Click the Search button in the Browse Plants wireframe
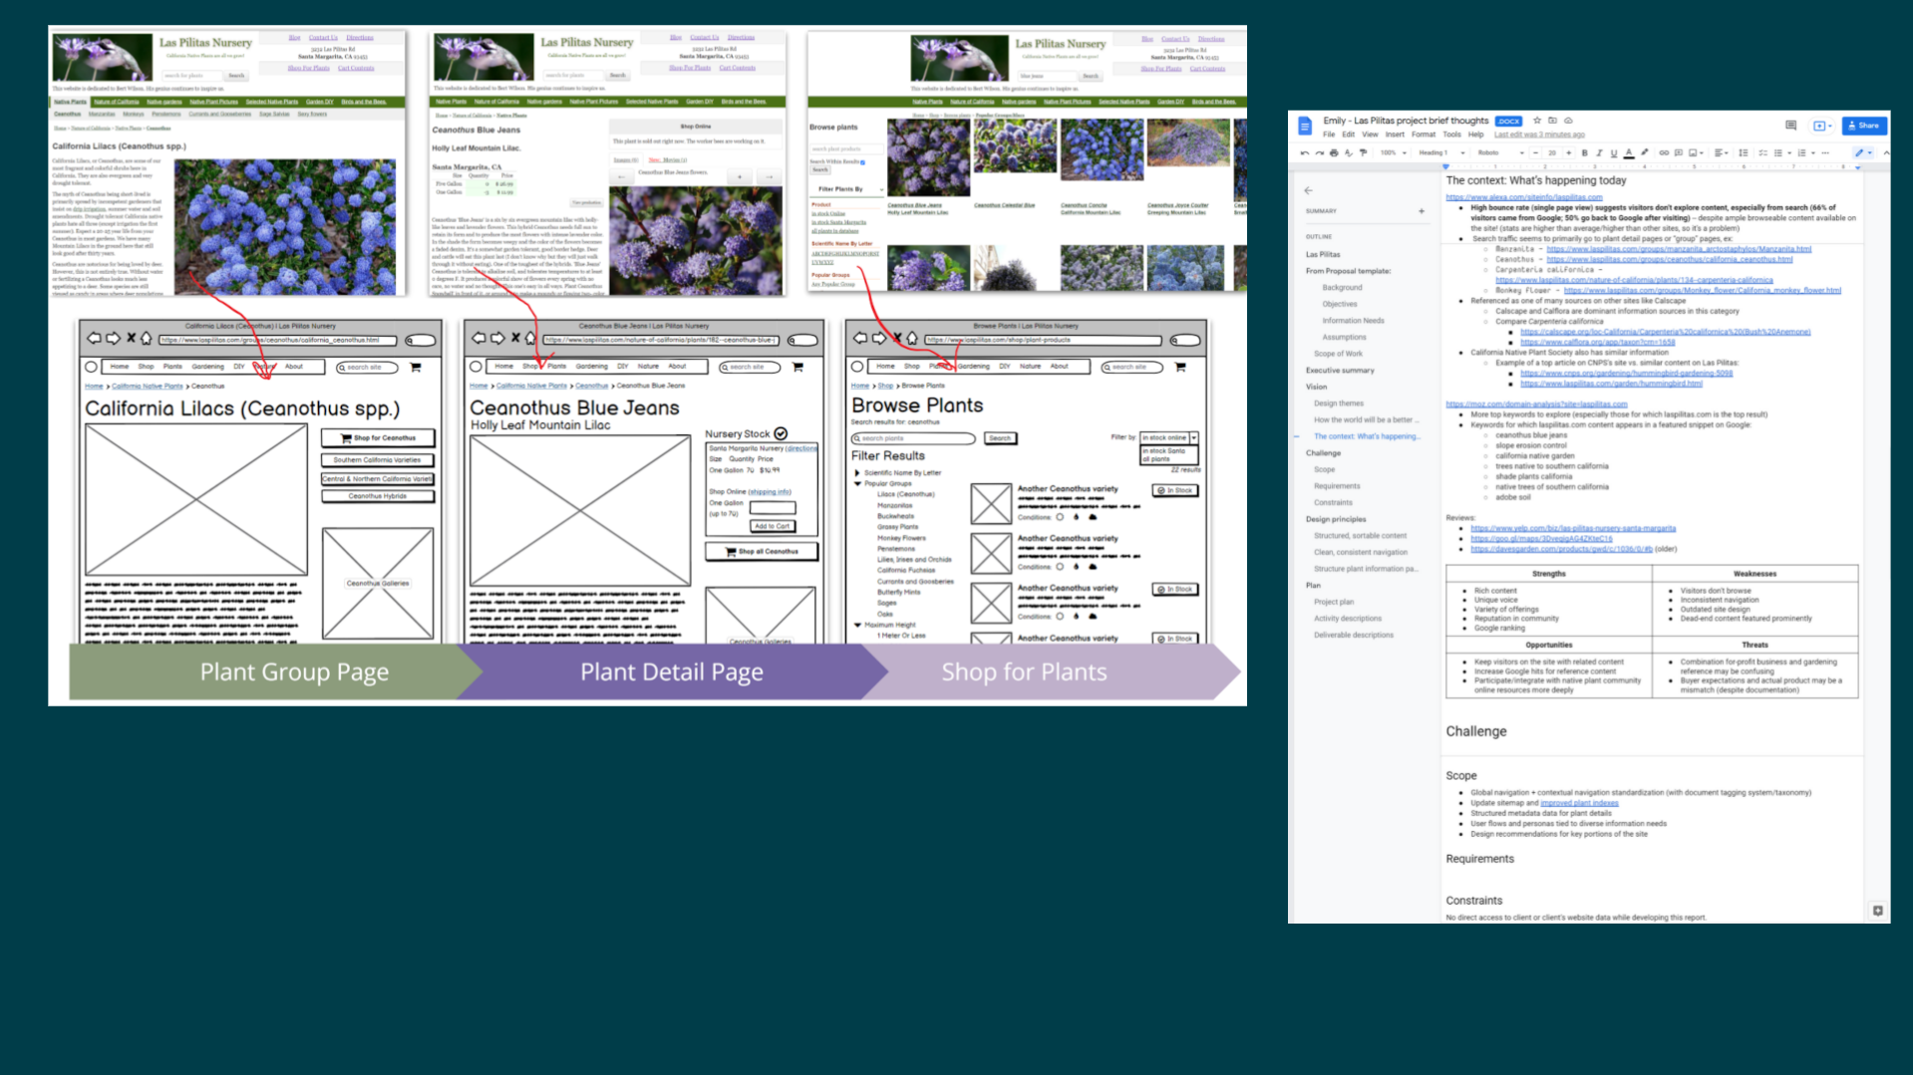This screenshot has height=1075, width=1913. click(1000, 438)
